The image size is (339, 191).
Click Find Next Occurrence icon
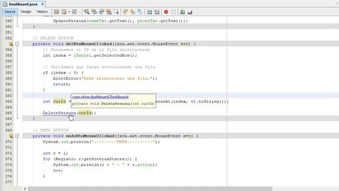click(x=102, y=12)
